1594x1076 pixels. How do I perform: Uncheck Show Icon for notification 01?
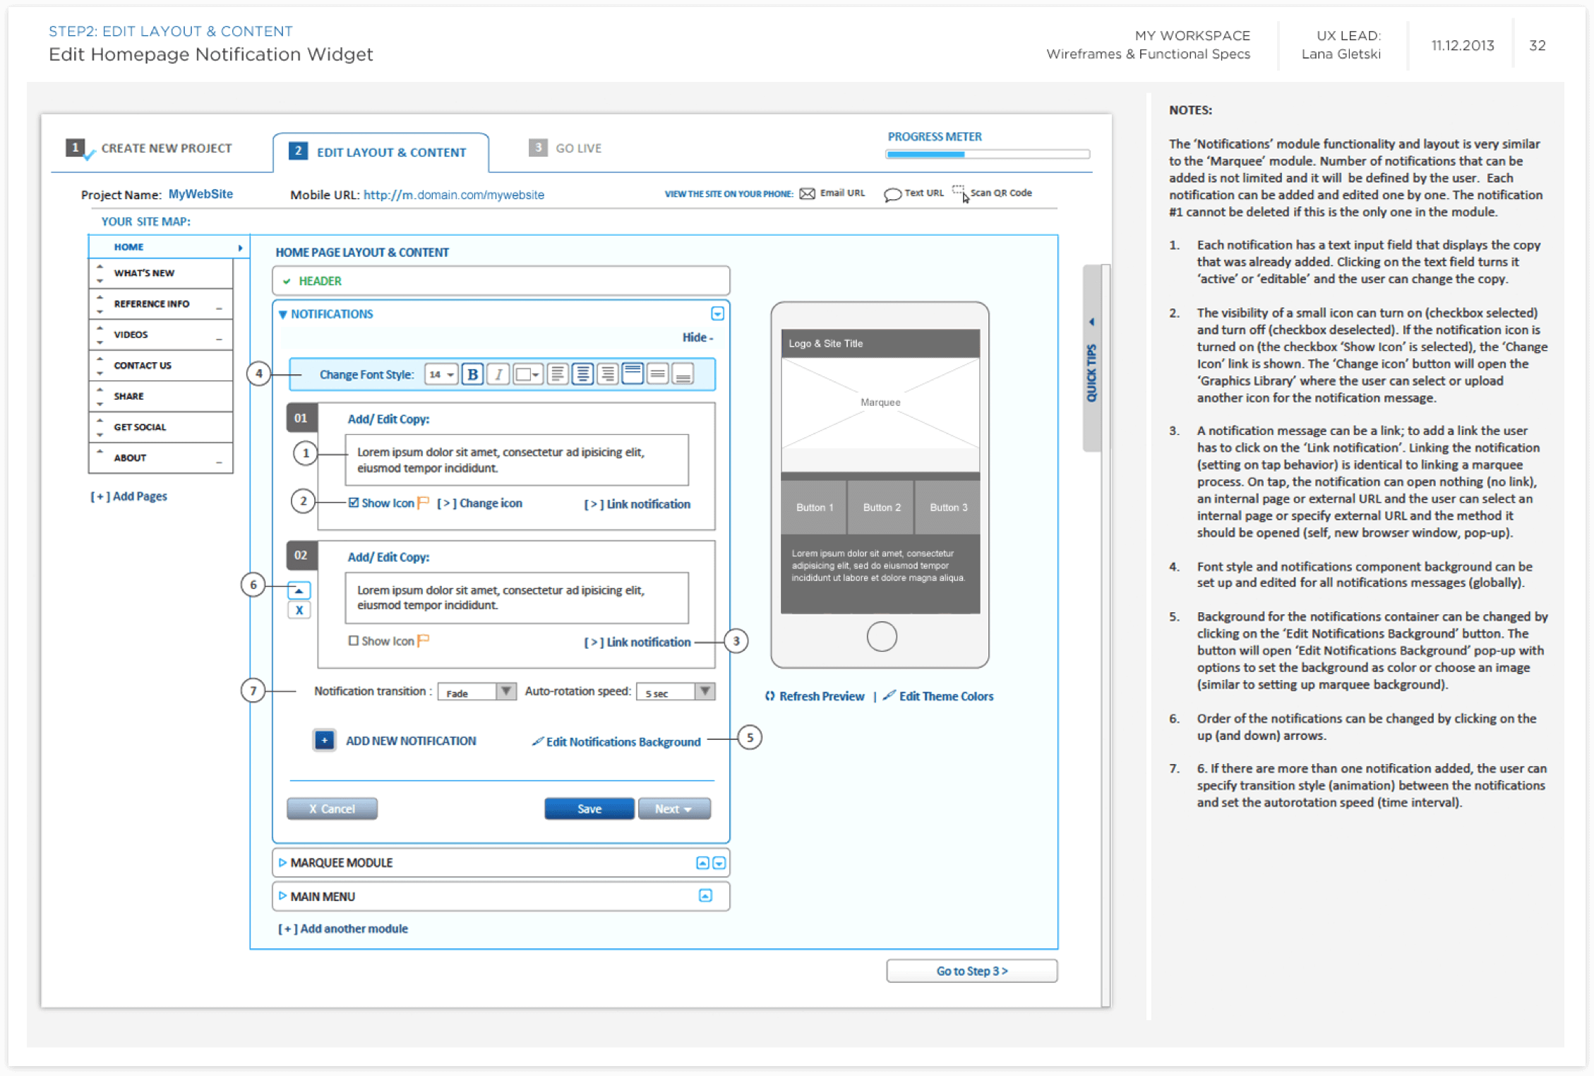tap(353, 503)
